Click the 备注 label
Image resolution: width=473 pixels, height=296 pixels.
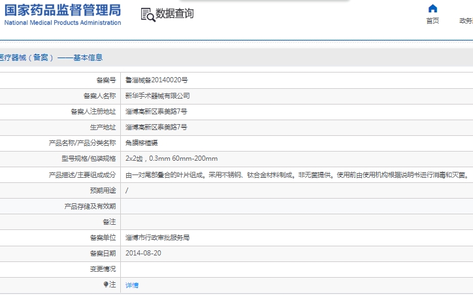[x=109, y=222]
